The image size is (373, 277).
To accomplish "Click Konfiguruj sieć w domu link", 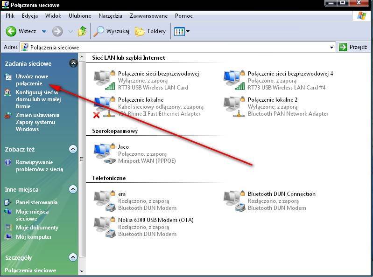I will [x=38, y=99].
